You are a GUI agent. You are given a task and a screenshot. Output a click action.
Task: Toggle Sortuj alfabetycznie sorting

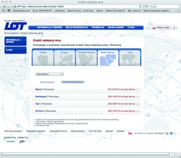pyautogui.click(x=73, y=82)
